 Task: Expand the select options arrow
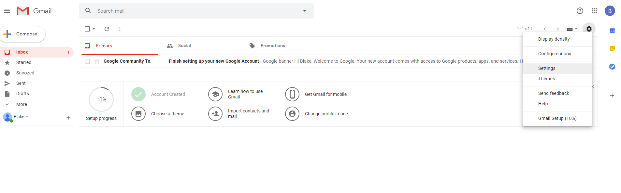[x=94, y=29]
